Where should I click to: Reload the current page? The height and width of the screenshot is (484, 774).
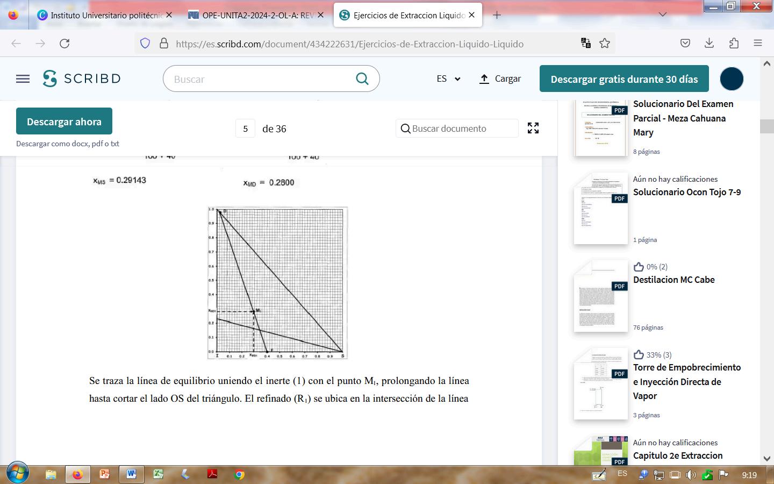coord(64,44)
